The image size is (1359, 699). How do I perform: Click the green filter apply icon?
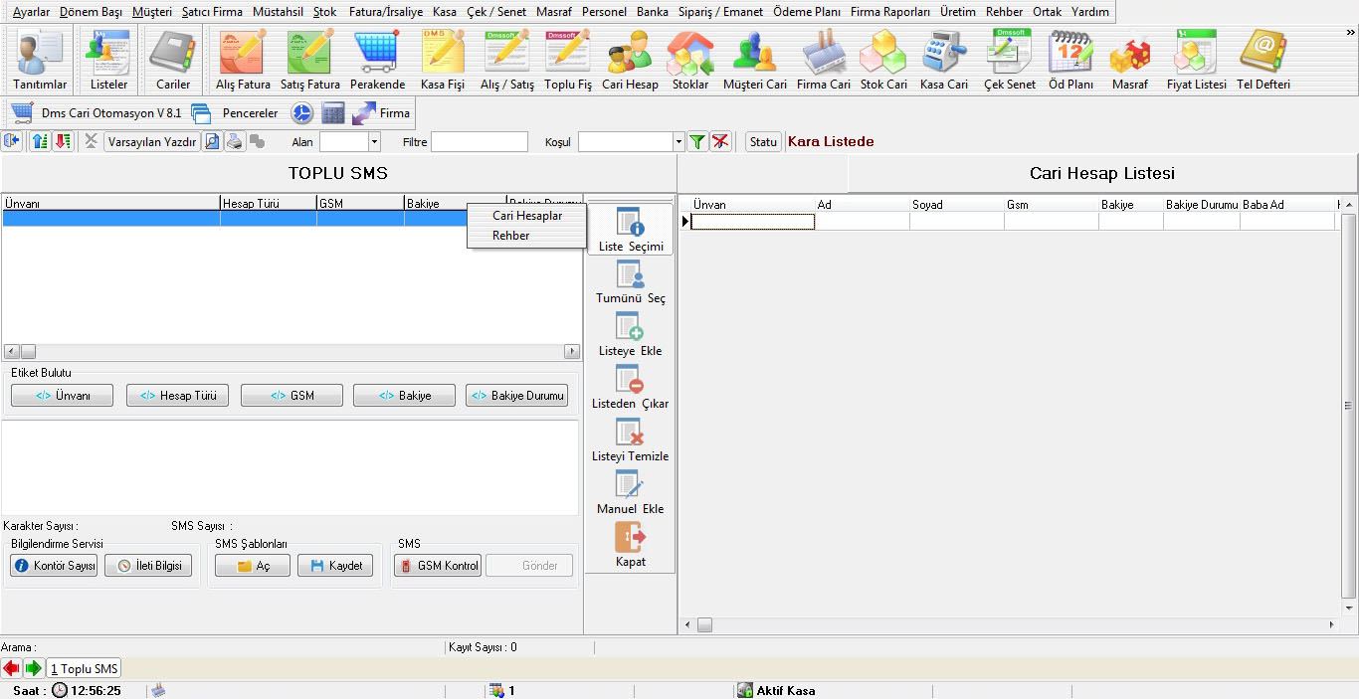coord(698,142)
